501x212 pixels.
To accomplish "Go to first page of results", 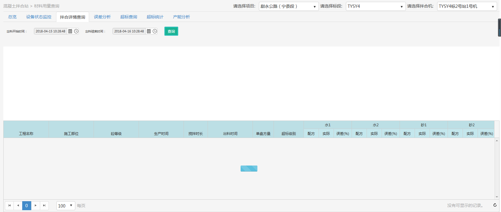I will [9, 206].
